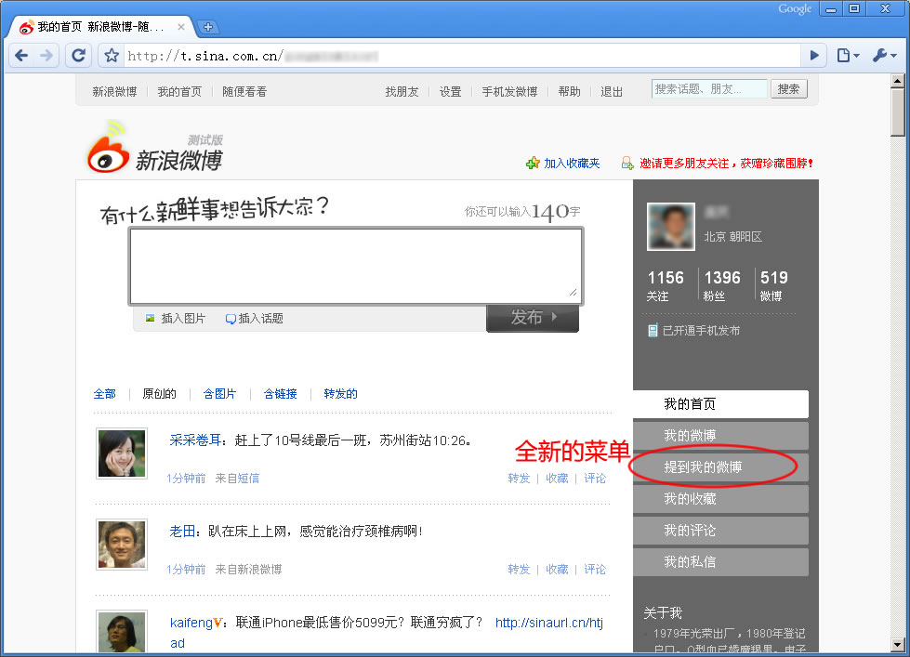
Task: Click inside the post text box
Action: tap(356, 266)
